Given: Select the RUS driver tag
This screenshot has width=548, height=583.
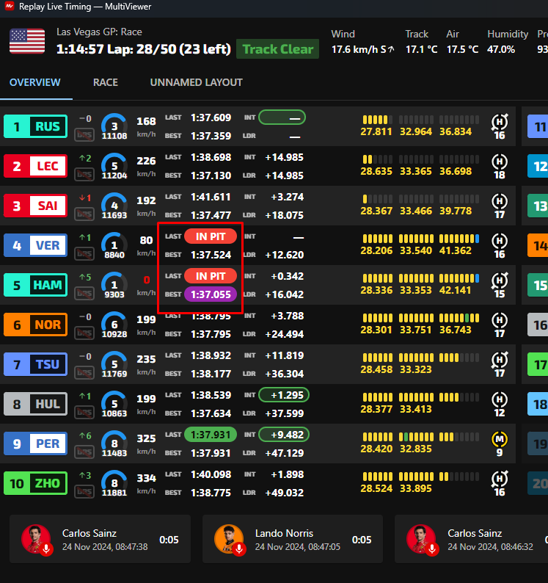Looking at the screenshot, I should (x=36, y=127).
